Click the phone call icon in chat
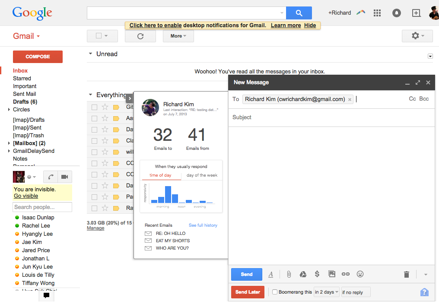This screenshot has height=304, width=439. [51, 177]
